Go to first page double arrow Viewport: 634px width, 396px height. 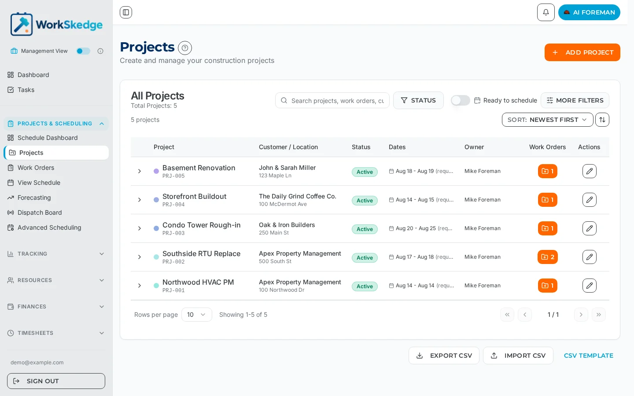click(x=507, y=315)
